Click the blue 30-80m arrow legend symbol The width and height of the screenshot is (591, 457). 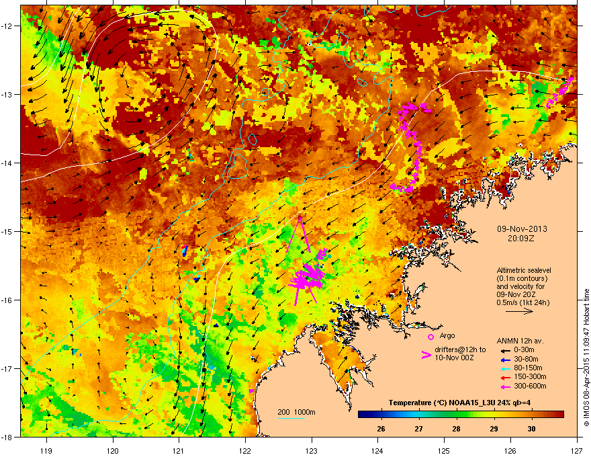coord(505,360)
